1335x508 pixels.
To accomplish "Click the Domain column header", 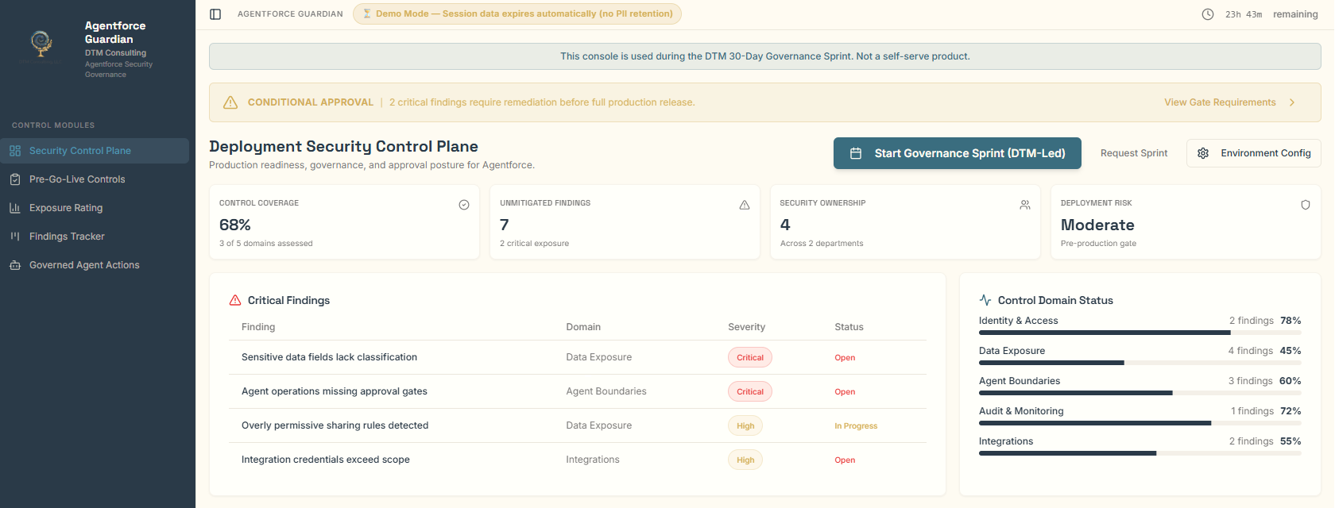I will 583,327.
